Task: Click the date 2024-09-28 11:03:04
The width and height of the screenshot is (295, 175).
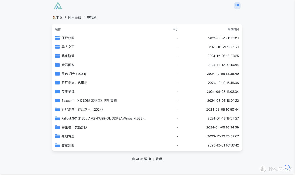Action: (x=223, y=91)
